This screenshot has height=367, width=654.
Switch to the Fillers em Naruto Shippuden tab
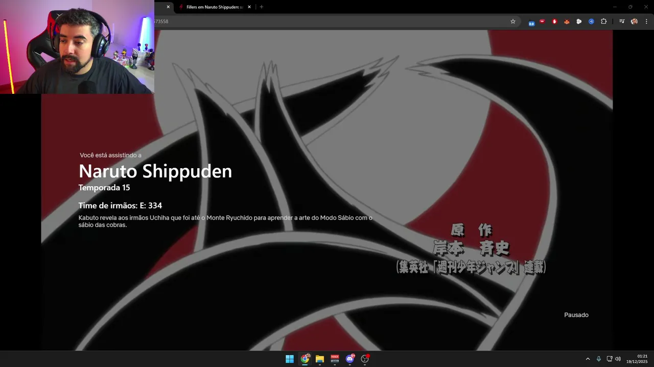[x=215, y=7]
